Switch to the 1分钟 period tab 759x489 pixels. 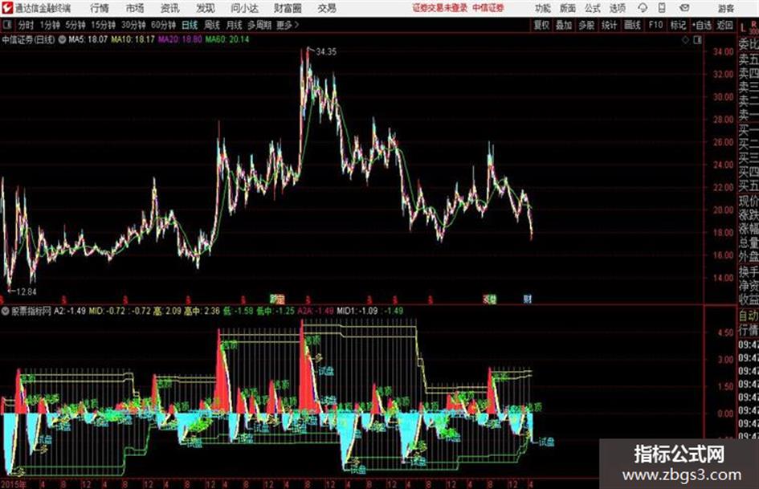(50, 25)
